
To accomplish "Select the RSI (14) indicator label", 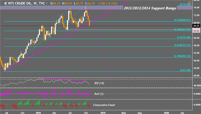I will tap(99, 83).
